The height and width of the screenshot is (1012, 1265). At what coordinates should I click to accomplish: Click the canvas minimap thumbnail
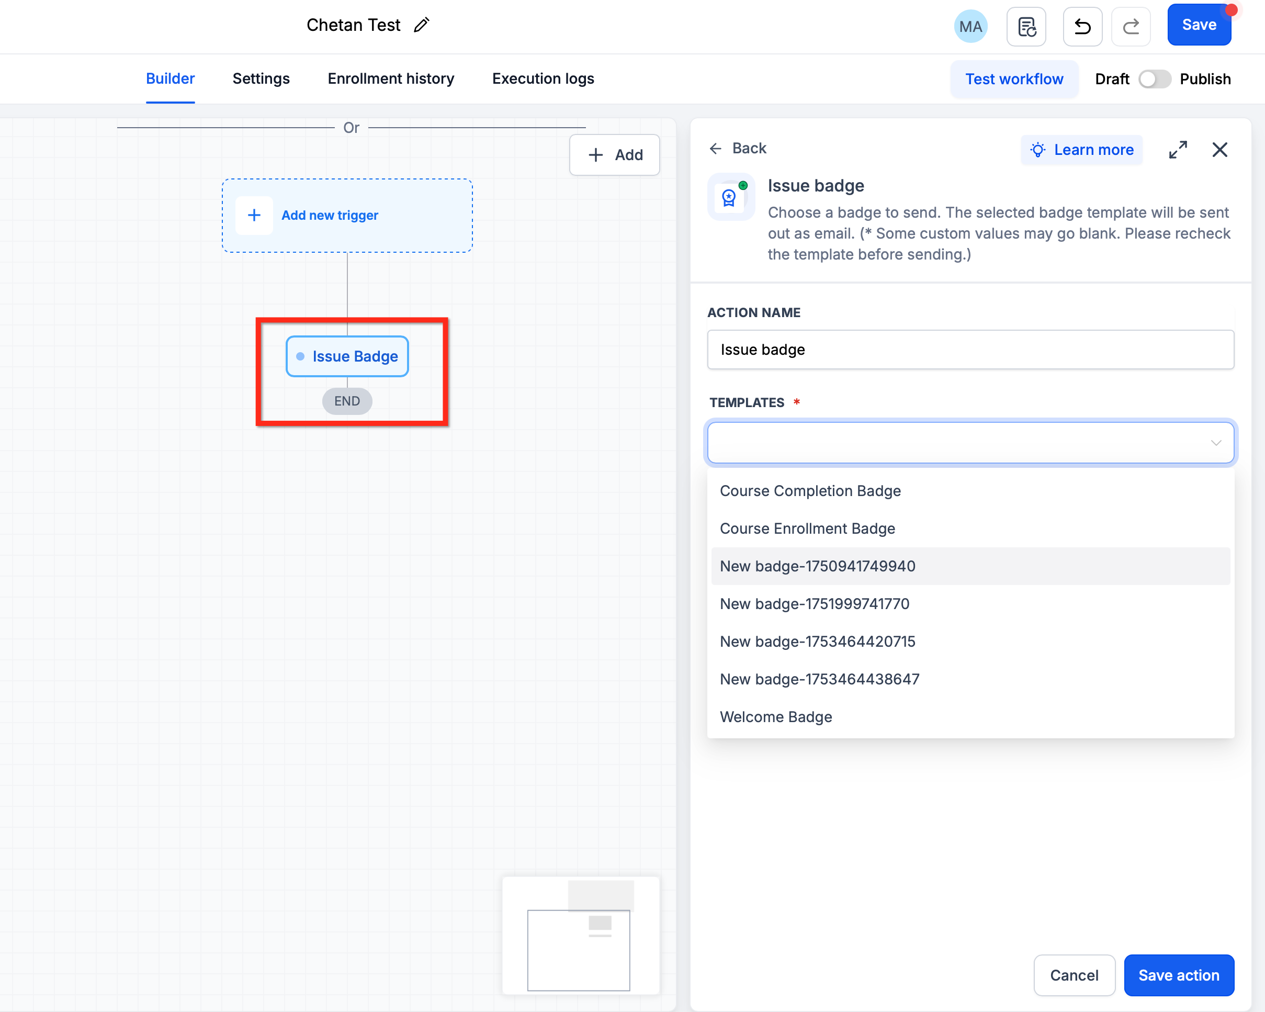(x=581, y=935)
